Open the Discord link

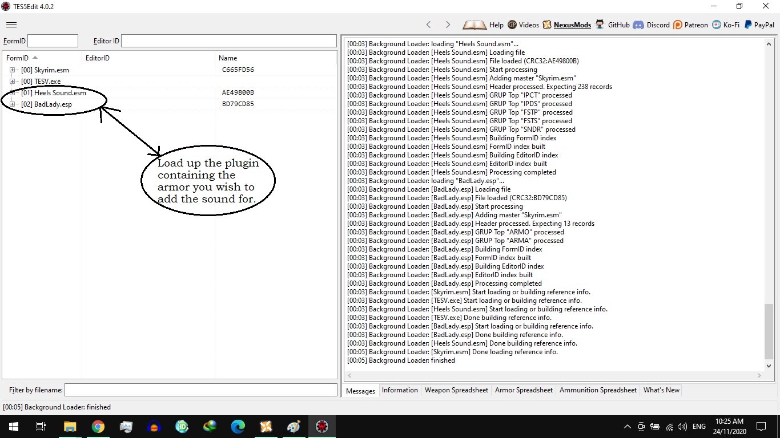tap(651, 25)
